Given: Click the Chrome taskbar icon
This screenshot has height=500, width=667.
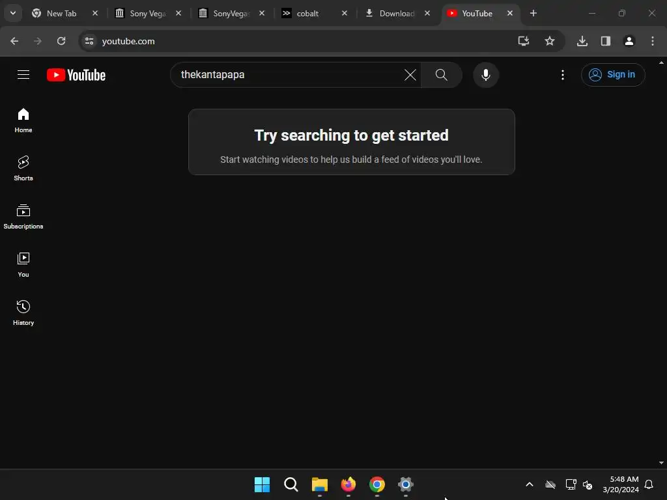Looking at the screenshot, I should 377,484.
